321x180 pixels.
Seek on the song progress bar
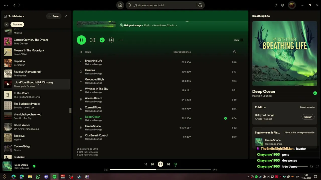click(160, 169)
